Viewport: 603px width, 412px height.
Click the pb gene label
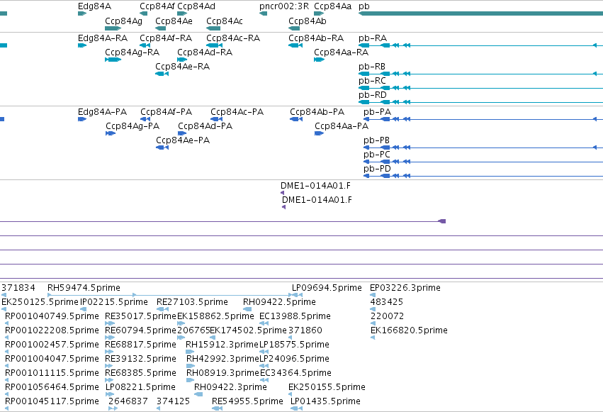(364, 6)
